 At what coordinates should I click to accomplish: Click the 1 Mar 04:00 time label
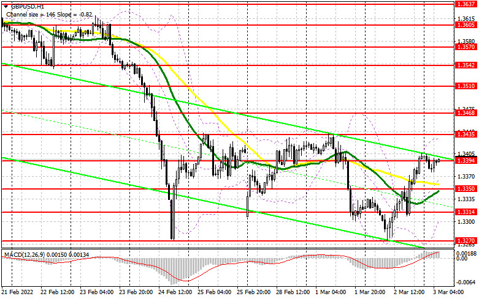pyautogui.click(x=331, y=292)
